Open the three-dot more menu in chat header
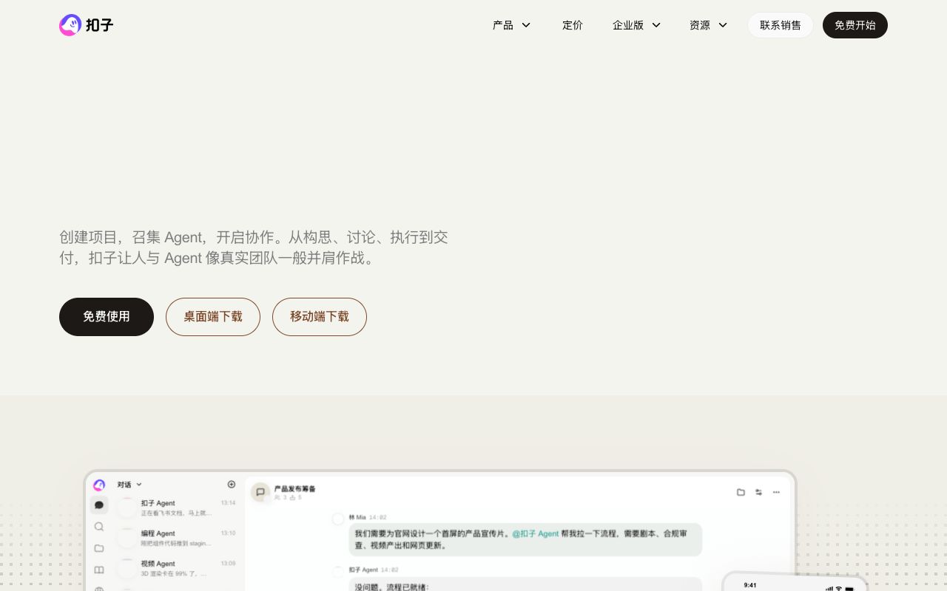Image resolution: width=947 pixels, height=591 pixels. [x=776, y=492]
